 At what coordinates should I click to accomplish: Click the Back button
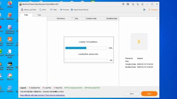132,94
